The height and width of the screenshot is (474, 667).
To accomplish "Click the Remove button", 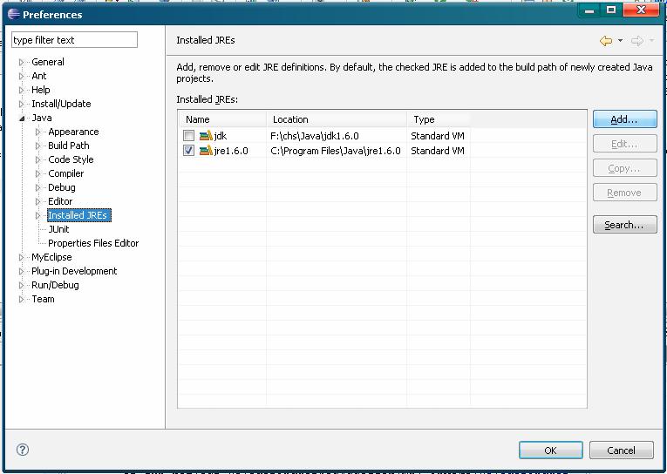I will [625, 193].
